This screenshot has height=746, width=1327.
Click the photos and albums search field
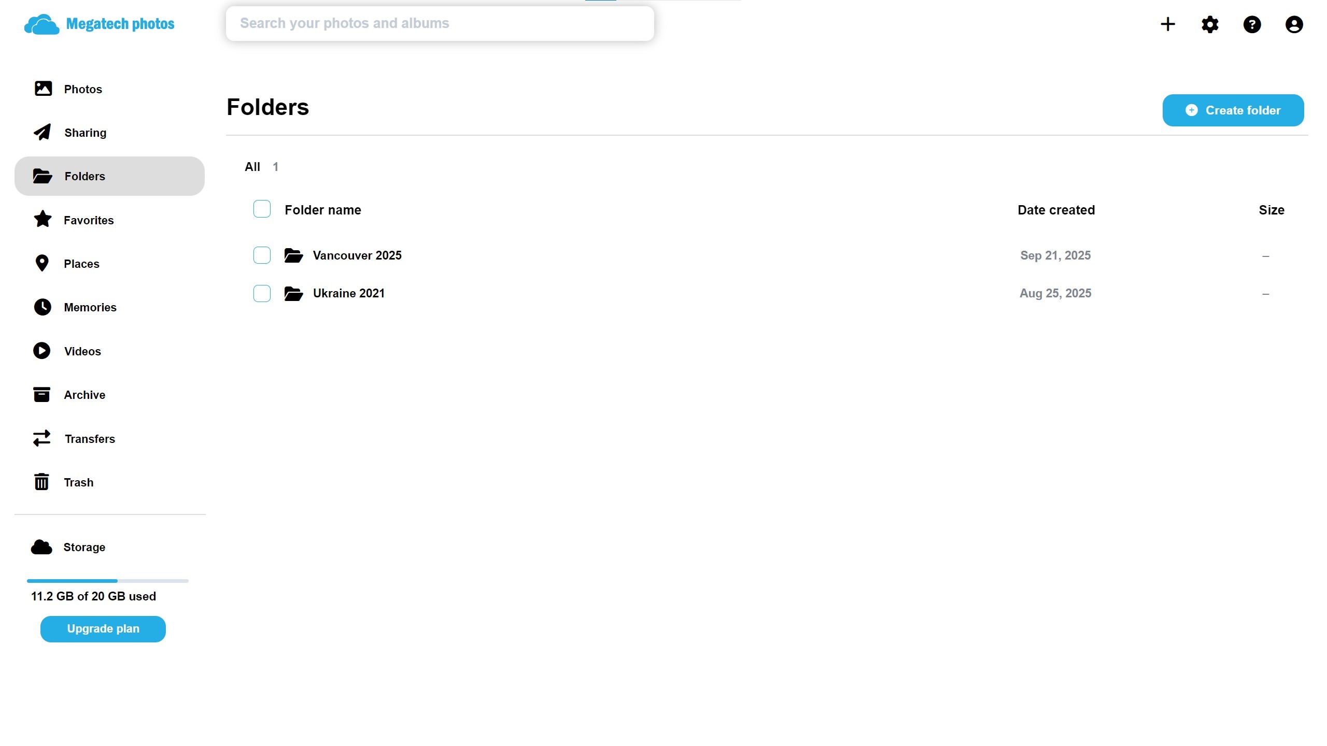pos(440,23)
